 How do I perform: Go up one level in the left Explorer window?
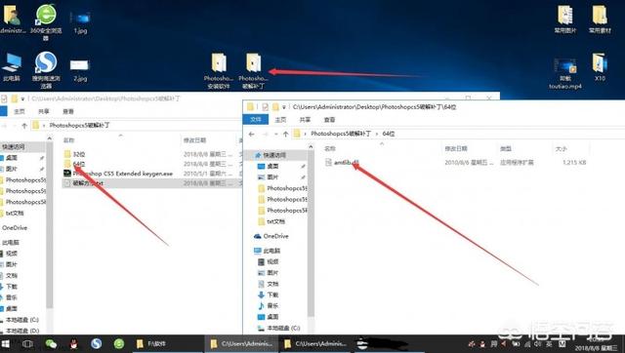(24, 126)
